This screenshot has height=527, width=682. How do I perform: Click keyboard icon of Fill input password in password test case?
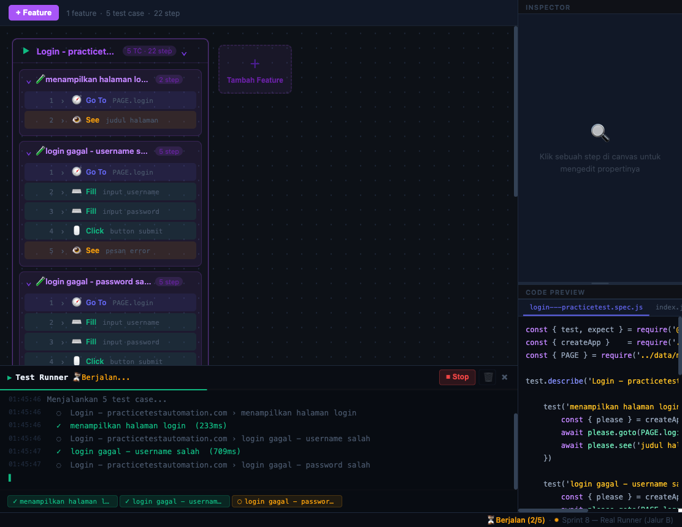(77, 341)
